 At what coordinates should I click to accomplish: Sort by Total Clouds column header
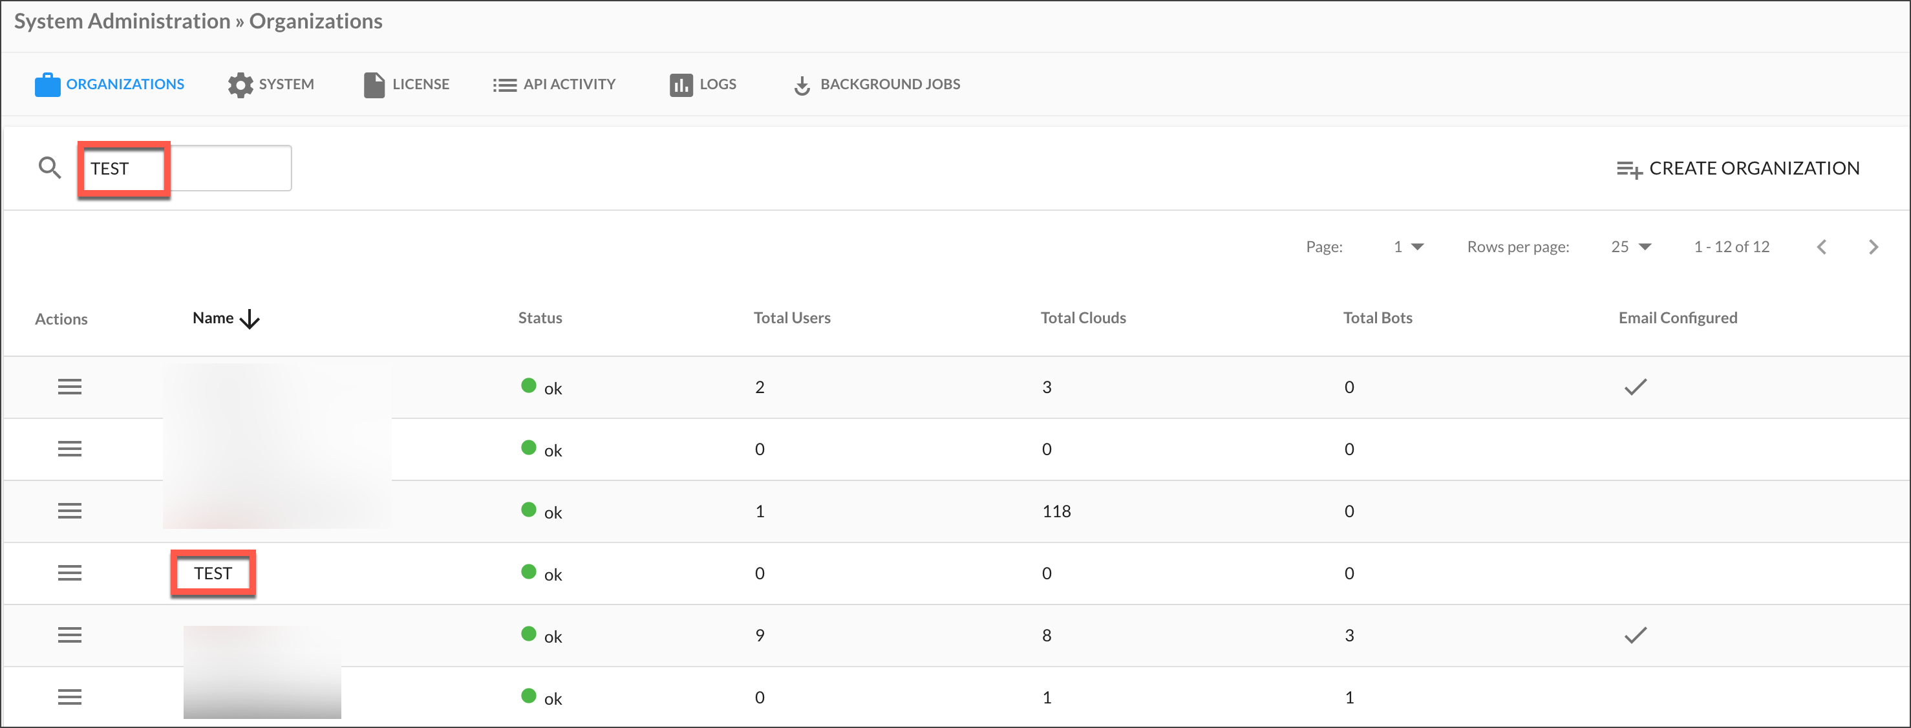tap(1082, 318)
